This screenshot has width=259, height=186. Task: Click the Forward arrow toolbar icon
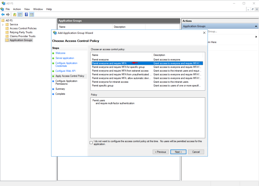tap(8, 15)
